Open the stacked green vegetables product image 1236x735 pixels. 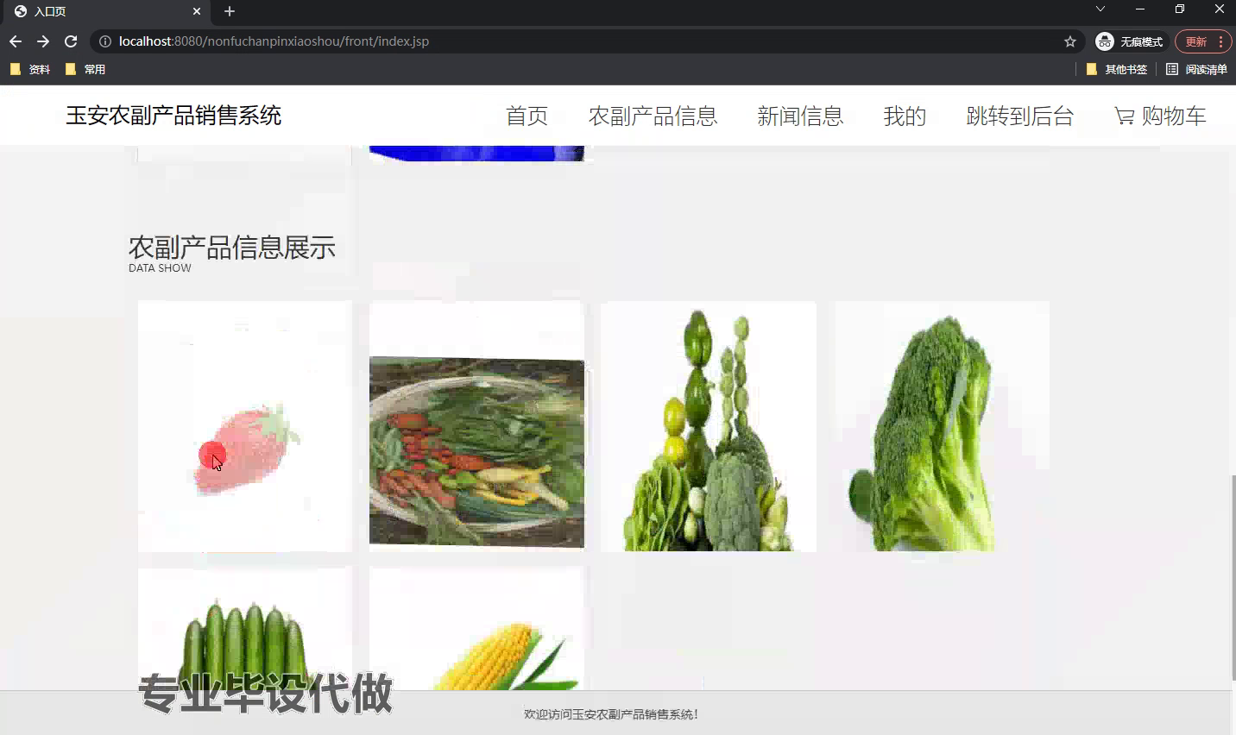pyautogui.click(x=708, y=426)
